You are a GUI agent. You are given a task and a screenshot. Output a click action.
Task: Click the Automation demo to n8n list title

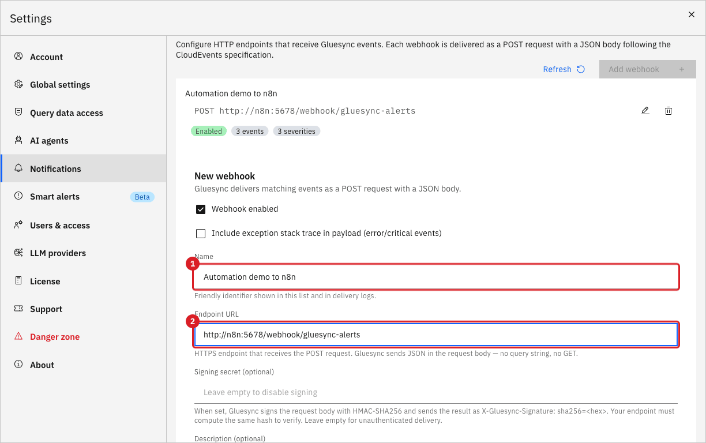point(231,93)
